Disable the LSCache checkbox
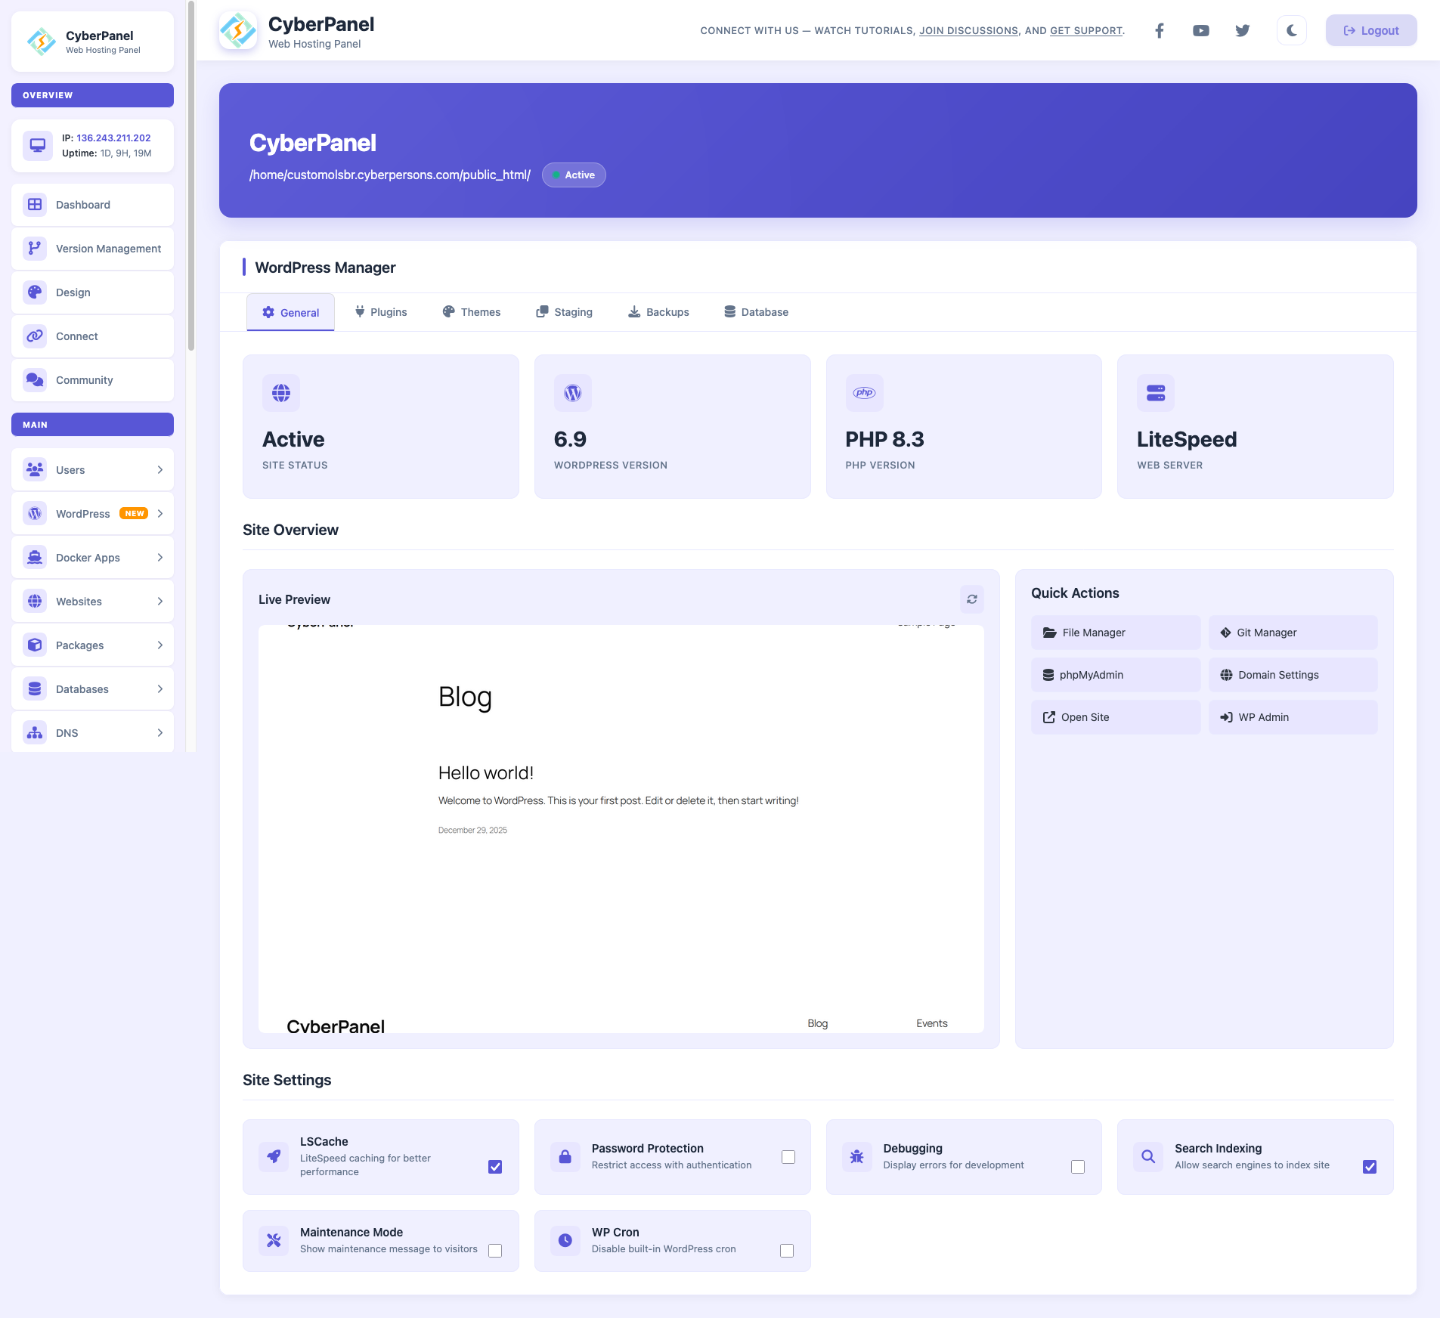The height and width of the screenshot is (1318, 1440). [x=494, y=1166]
